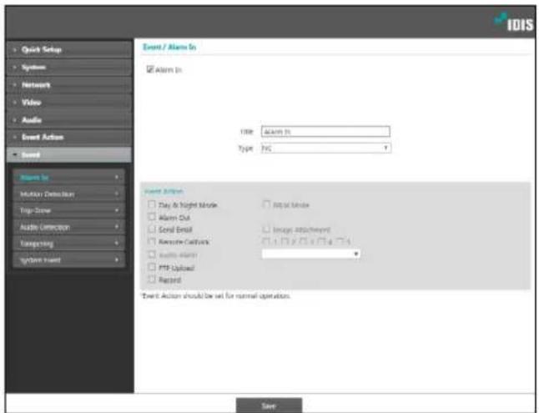The height and width of the screenshot is (413, 539).
Task: Open the System Event submenu item
Action: tap(68, 260)
